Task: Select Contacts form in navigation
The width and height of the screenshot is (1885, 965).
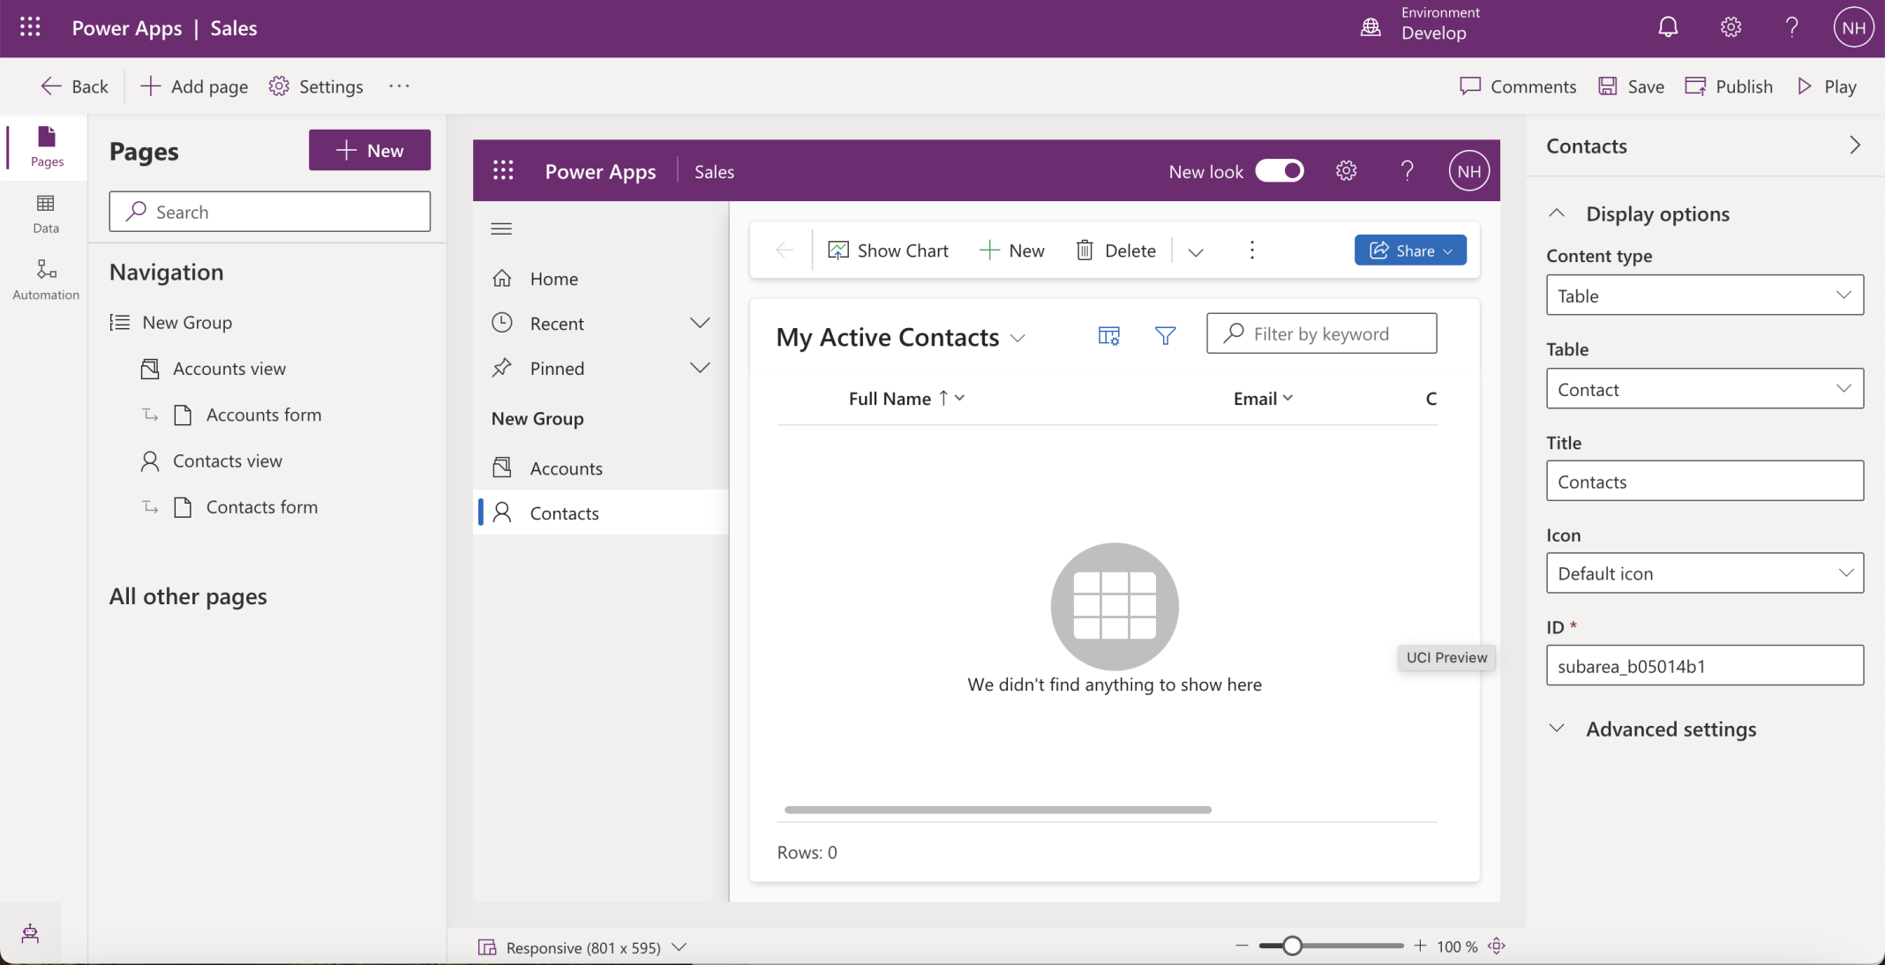Action: tap(261, 507)
